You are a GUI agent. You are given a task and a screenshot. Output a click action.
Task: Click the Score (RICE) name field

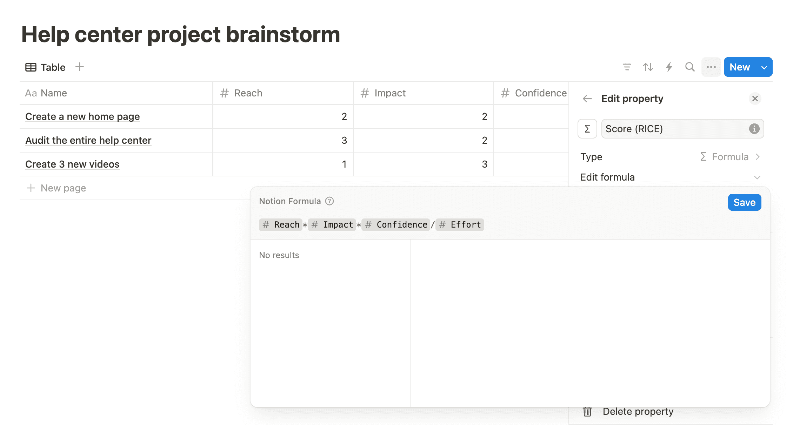point(674,129)
